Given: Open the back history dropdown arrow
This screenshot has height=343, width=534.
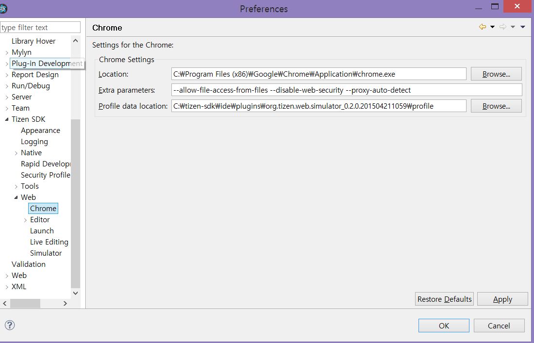Looking at the screenshot, I should [x=492, y=27].
